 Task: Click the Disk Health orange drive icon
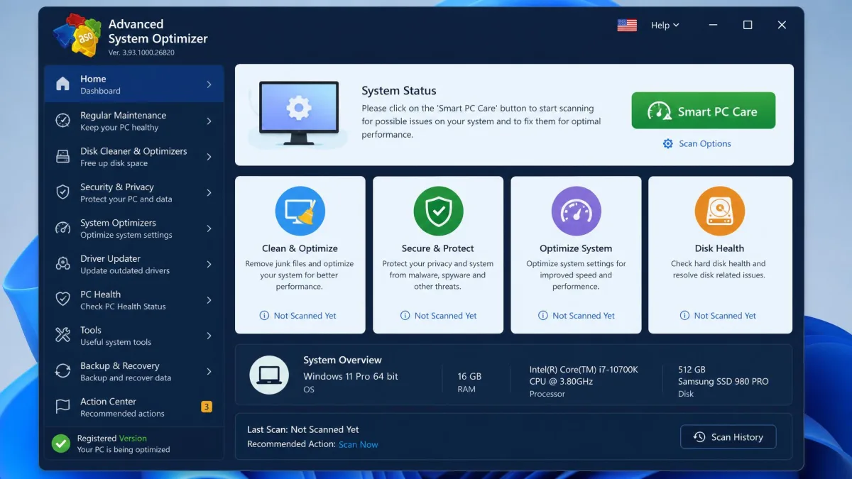[x=720, y=211]
